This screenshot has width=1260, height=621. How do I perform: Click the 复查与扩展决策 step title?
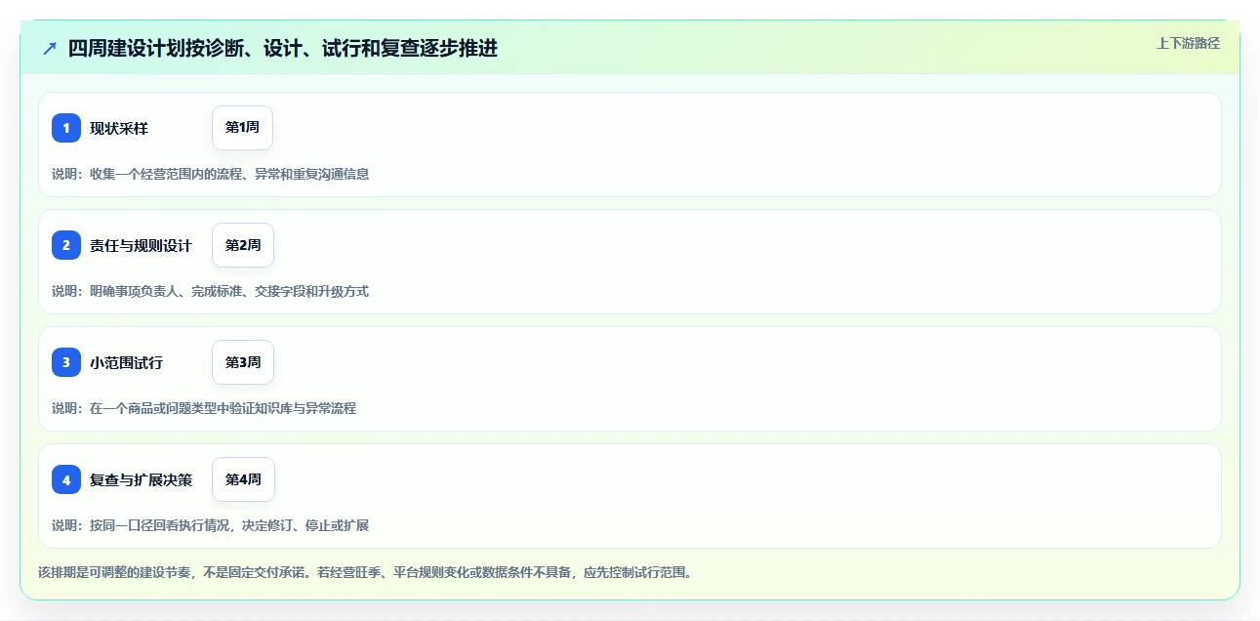[142, 479]
